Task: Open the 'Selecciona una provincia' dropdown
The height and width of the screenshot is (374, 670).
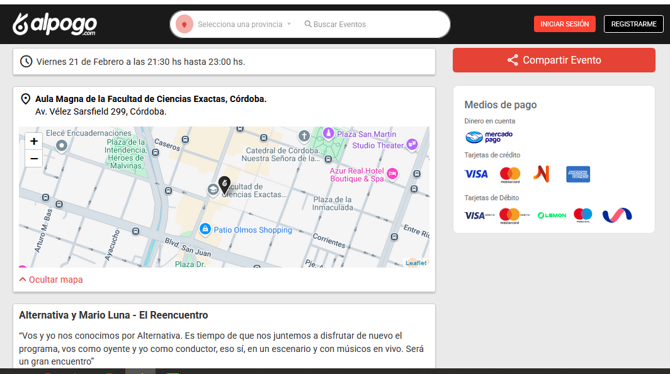Action: (x=244, y=25)
